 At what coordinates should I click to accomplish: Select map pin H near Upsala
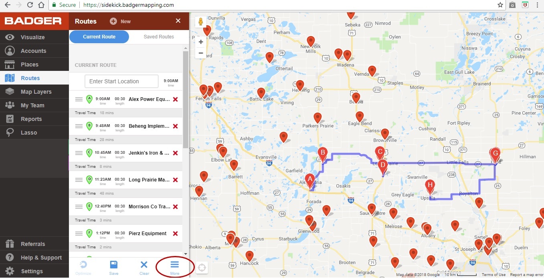click(x=430, y=187)
